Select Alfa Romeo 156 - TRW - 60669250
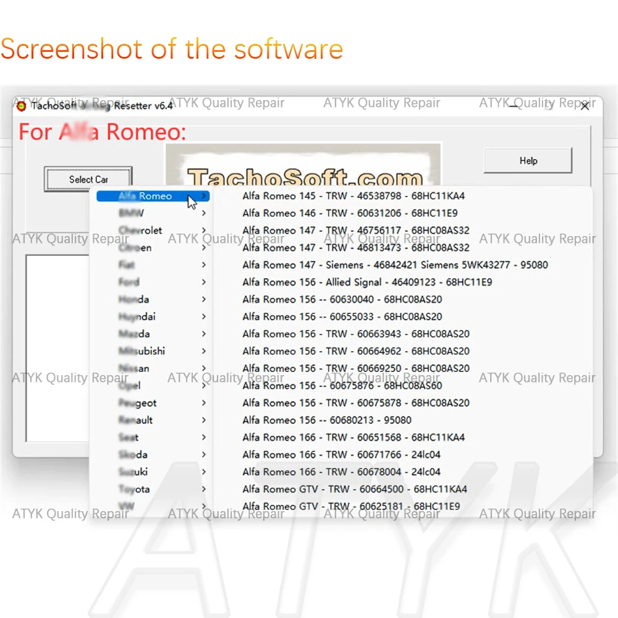This screenshot has height=618, width=618. (356, 368)
